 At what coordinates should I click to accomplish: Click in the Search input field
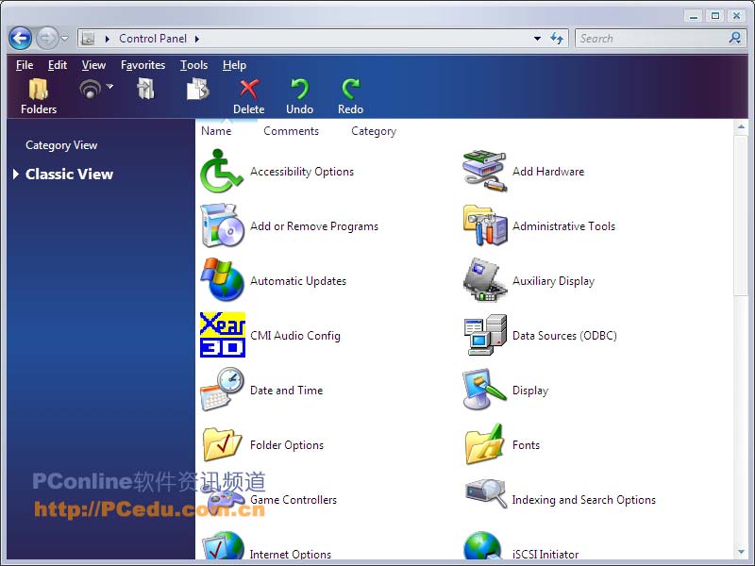(x=652, y=38)
